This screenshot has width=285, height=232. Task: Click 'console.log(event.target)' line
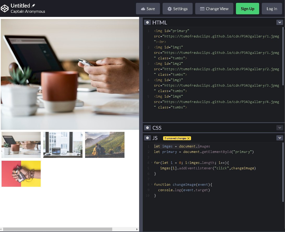[184, 190]
